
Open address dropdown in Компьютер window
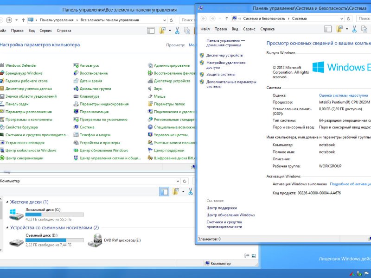click(178, 181)
